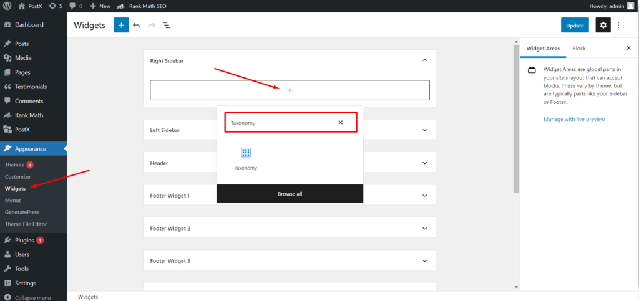Select the Appearance menu
This screenshot has width=639, height=301.
click(x=34, y=148)
